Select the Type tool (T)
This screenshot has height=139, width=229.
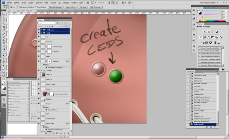point(4,62)
